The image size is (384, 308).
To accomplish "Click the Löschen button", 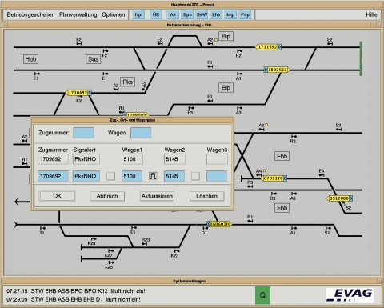I will pos(207,196).
